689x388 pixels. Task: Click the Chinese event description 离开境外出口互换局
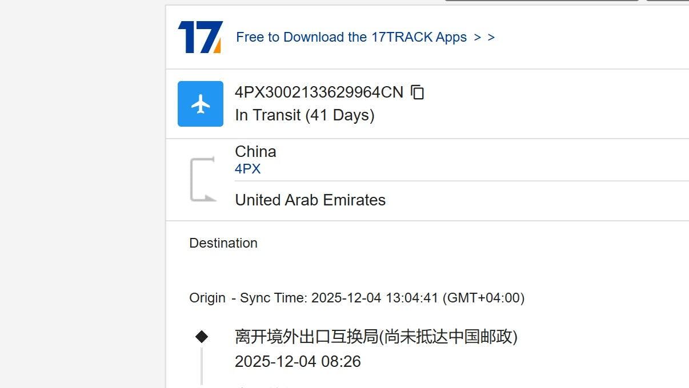[307, 337]
